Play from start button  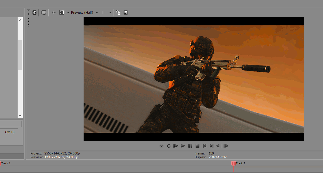tap(176, 146)
